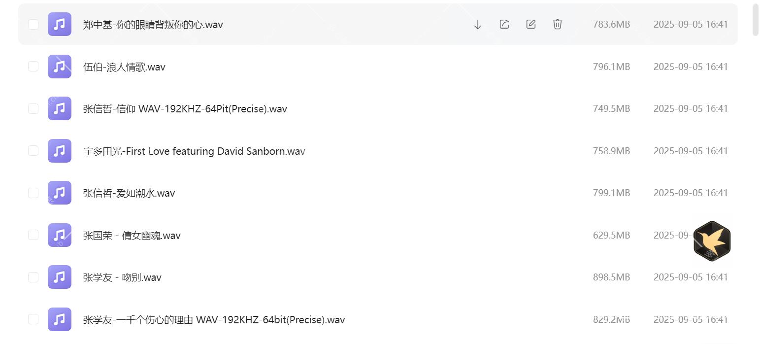The height and width of the screenshot is (344, 760).
Task: Rename 郑中基-你的眼睛背叛你的心.wav
Action: pos(530,24)
